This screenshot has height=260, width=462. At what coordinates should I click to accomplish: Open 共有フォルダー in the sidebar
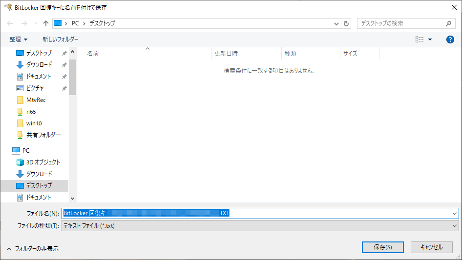pos(43,135)
